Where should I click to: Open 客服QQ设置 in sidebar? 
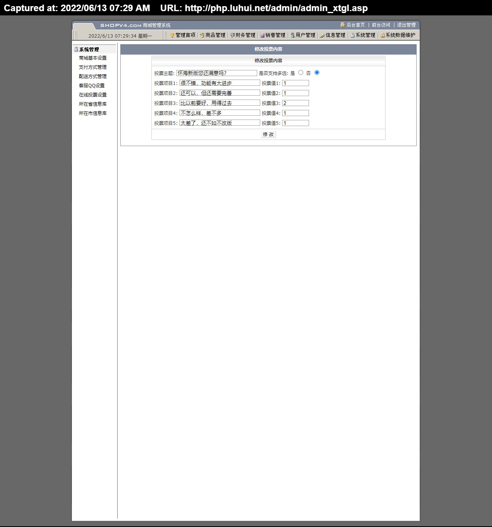pyautogui.click(x=92, y=86)
